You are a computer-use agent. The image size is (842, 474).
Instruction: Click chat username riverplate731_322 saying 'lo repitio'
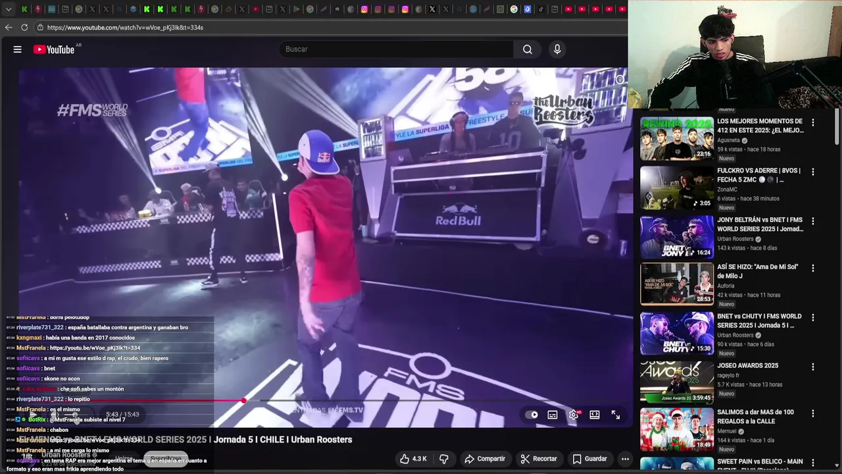39,399
